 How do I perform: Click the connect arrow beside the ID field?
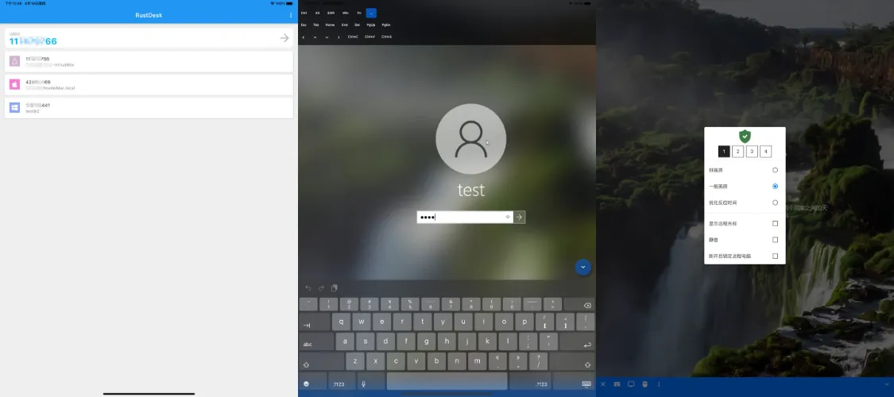[x=284, y=38]
